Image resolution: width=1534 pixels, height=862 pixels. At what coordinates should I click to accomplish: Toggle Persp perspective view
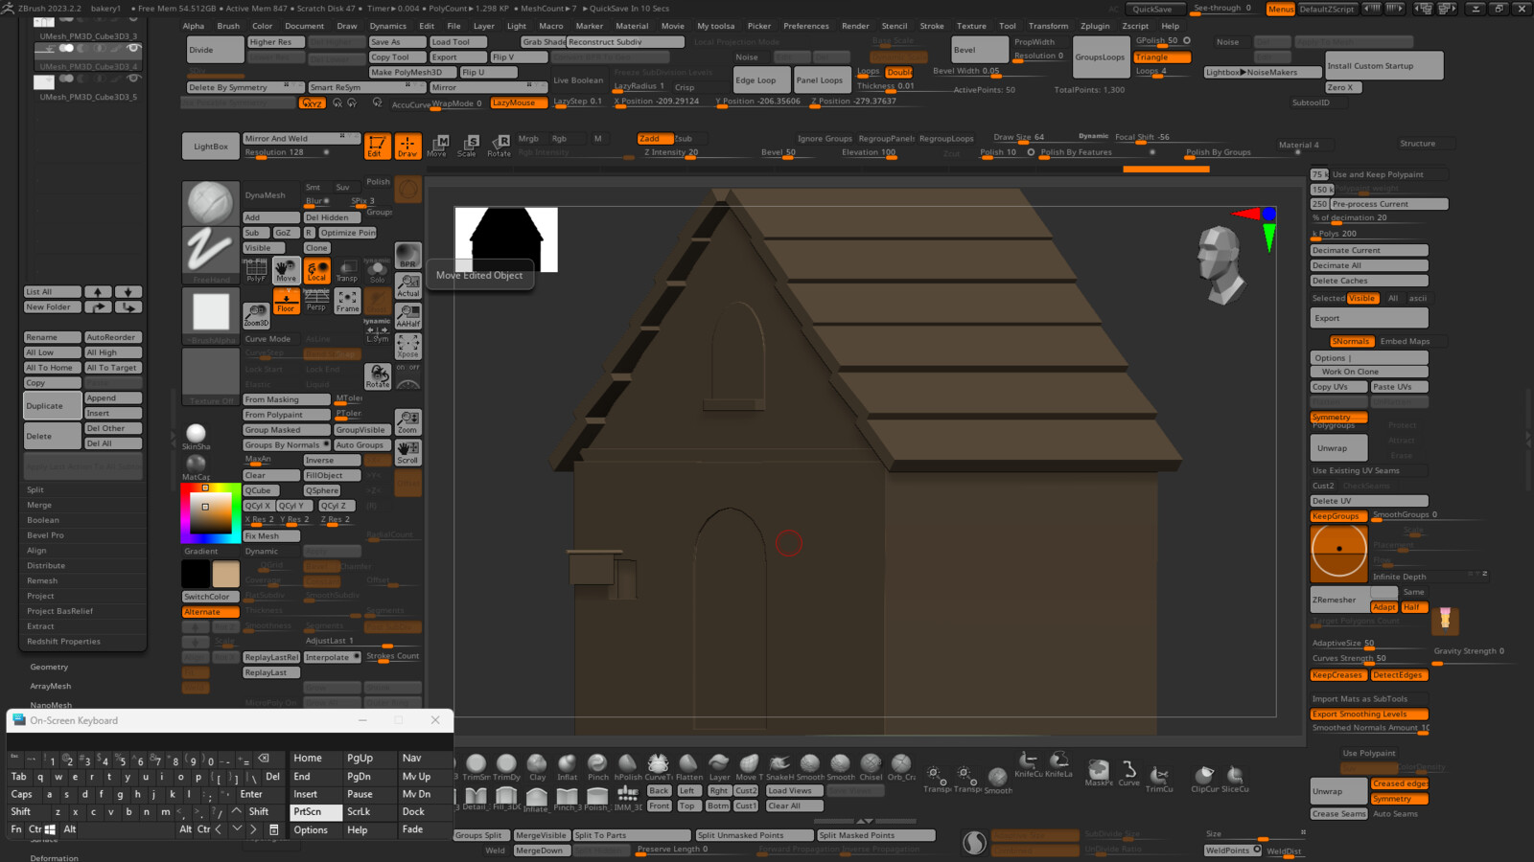click(x=316, y=301)
